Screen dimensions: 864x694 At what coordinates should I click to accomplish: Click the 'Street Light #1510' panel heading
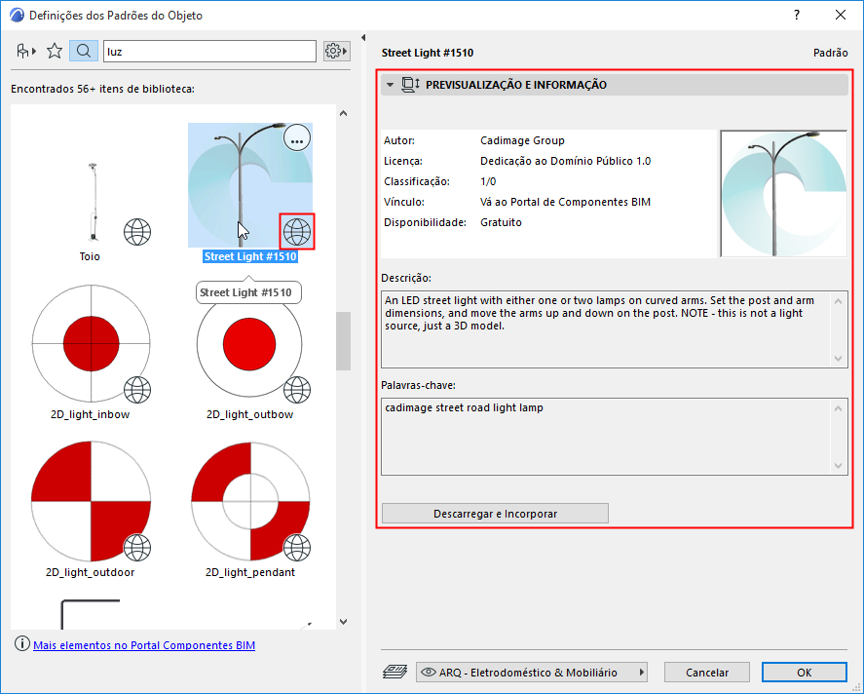coord(428,53)
